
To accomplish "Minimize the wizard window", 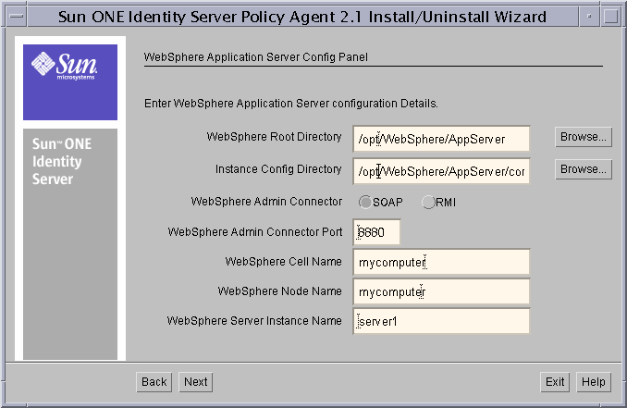I will pyautogui.click(x=589, y=17).
